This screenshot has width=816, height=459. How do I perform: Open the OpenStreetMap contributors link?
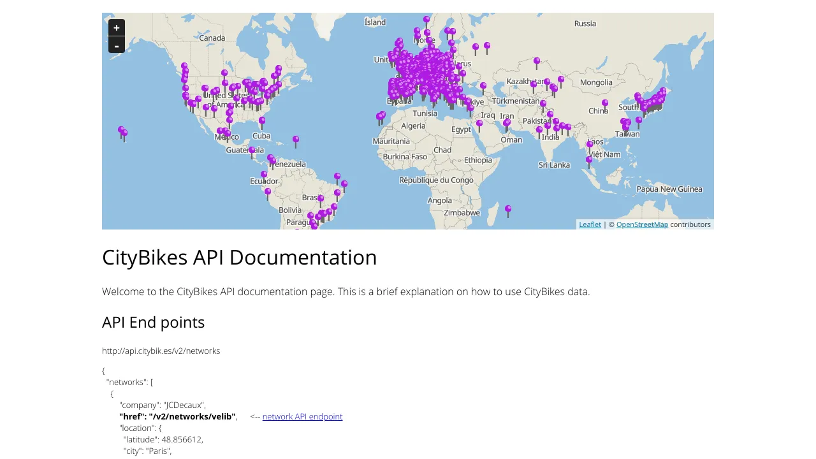click(x=642, y=224)
